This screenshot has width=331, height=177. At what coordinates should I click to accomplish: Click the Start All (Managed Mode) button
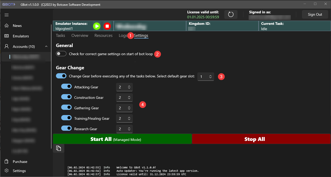tap(122, 139)
